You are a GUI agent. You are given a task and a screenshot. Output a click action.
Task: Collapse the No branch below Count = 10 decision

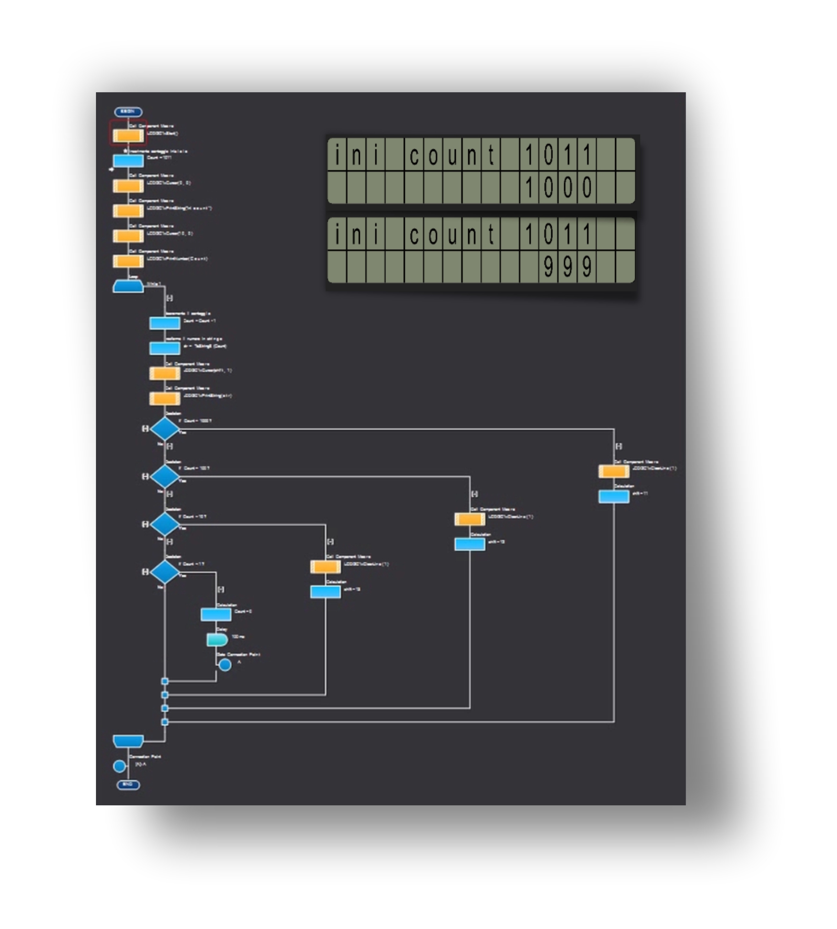pos(169,542)
